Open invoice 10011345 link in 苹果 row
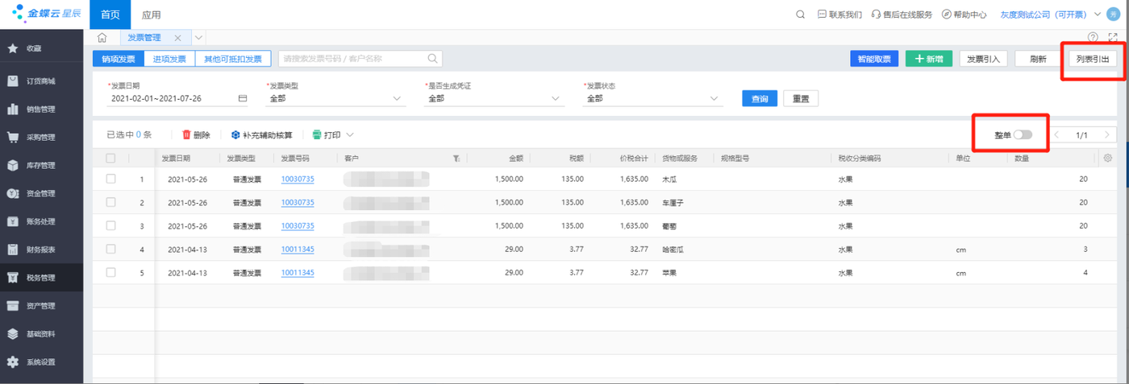Viewport: 1129px width, 384px height. point(298,272)
